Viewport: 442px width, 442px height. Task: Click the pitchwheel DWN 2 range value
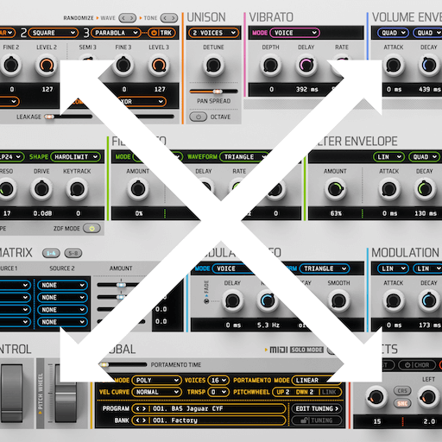click(x=306, y=392)
